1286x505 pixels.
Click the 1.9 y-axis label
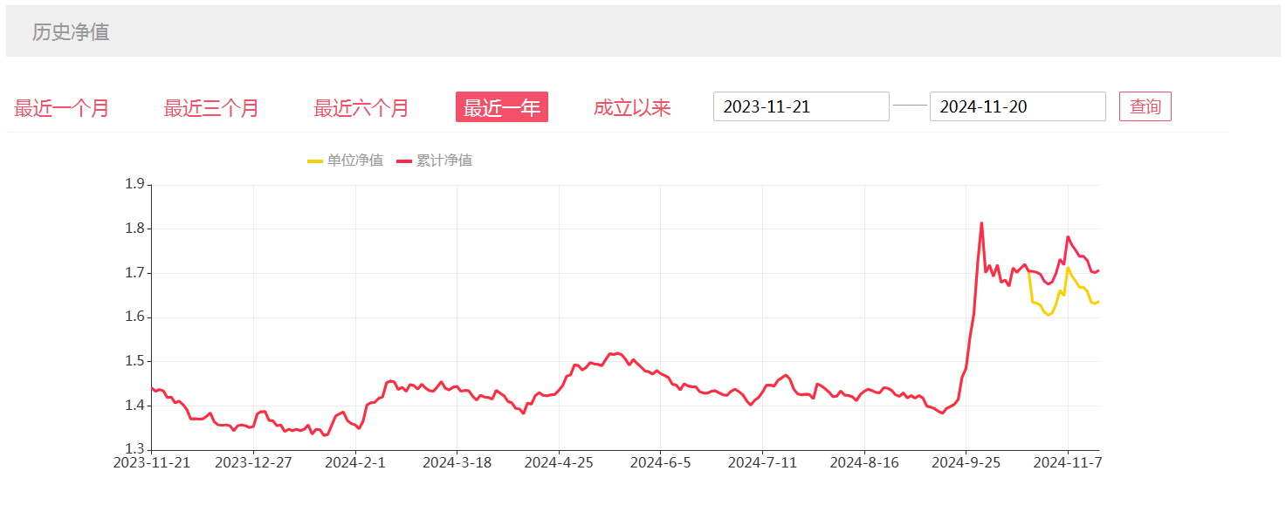[134, 184]
